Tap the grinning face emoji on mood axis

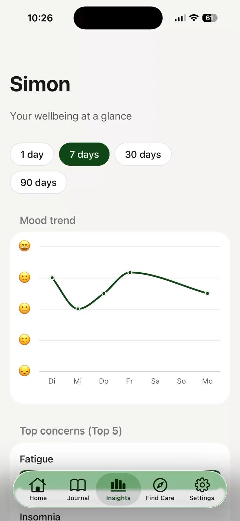24,246
